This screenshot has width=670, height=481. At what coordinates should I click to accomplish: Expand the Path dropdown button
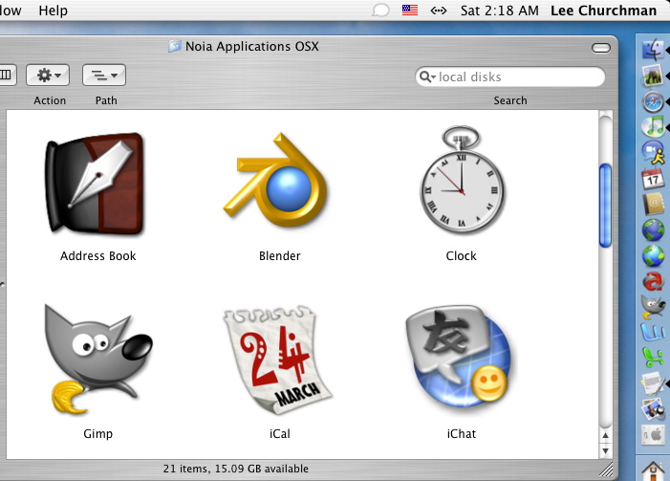pos(103,75)
